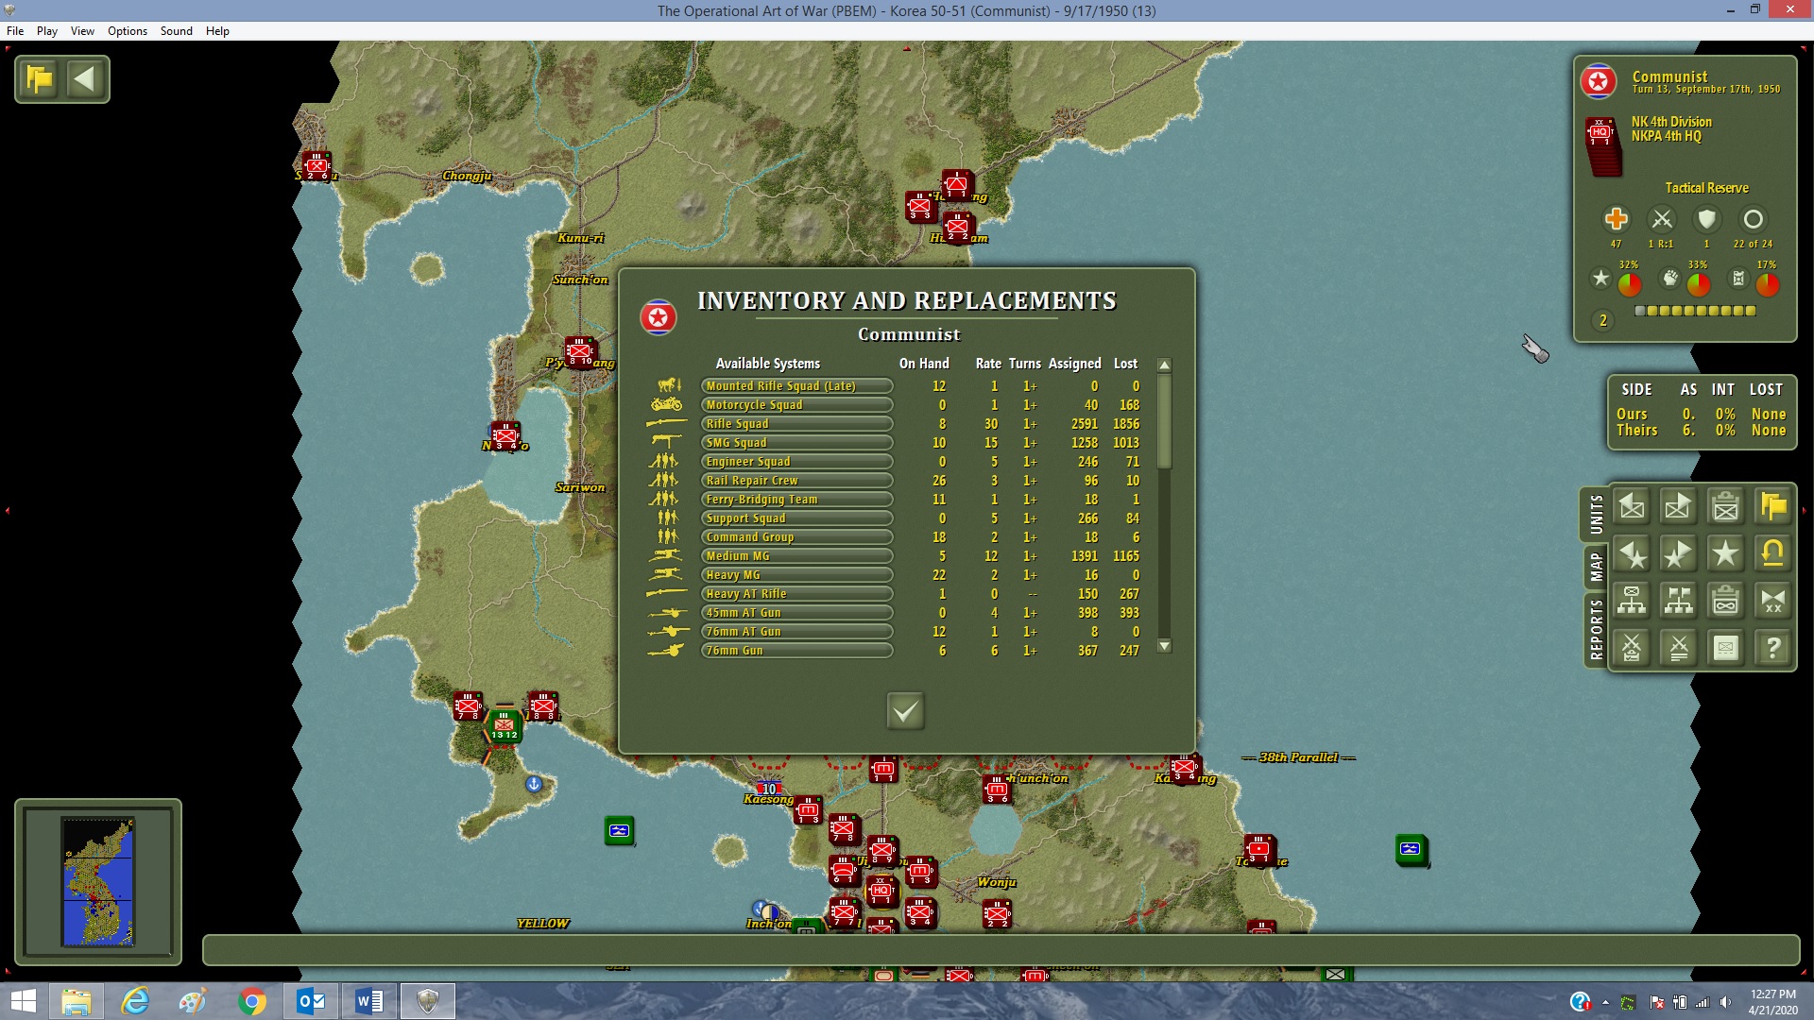Viewport: 1814px width, 1020px height.
Task: Open Google Chrome from the taskbar
Action: pyautogui.click(x=252, y=1001)
